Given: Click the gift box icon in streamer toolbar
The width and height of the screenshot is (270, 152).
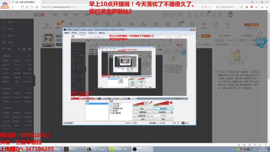Looking at the screenshot, I should pos(156,24).
